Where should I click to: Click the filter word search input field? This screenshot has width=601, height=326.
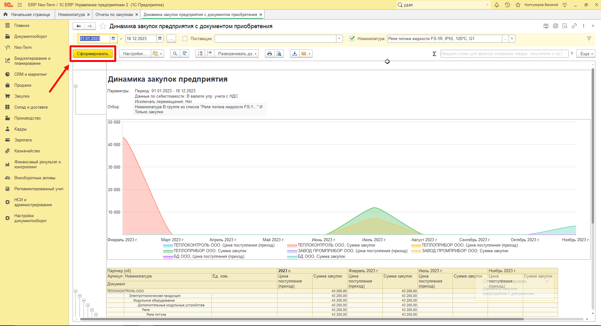tap(504, 54)
